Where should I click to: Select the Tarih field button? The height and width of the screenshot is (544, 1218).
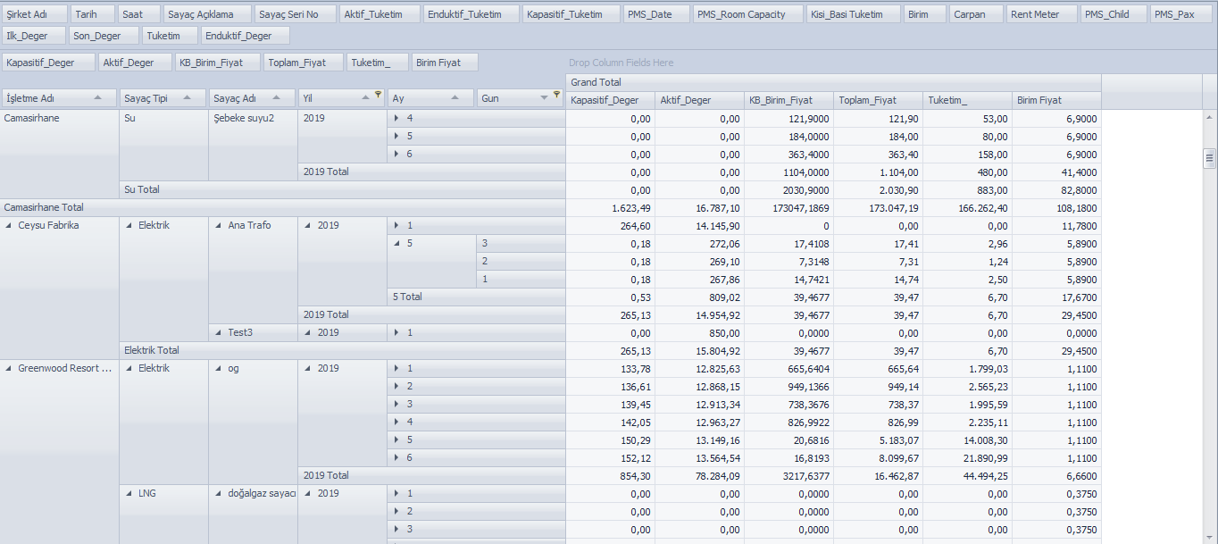pos(93,14)
